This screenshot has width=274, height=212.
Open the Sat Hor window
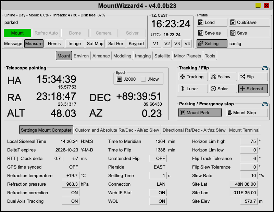click(116, 44)
